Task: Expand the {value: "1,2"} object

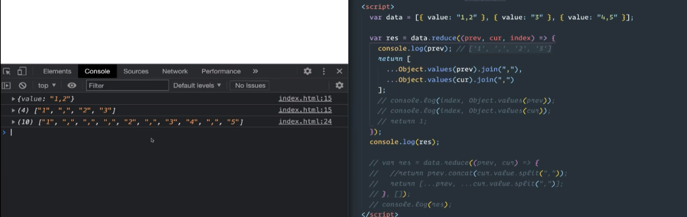Action: pyautogui.click(x=13, y=99)
